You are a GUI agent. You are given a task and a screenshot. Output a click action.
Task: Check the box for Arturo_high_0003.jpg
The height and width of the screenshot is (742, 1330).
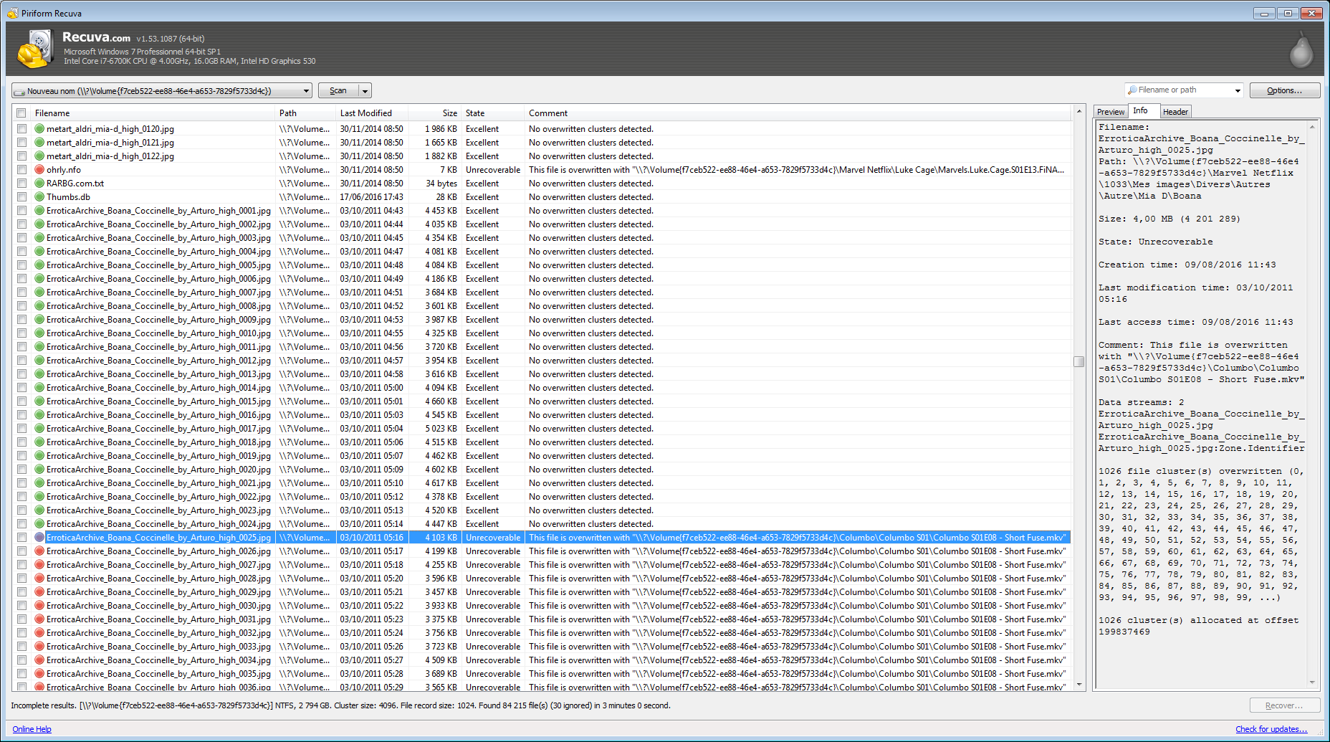(21, 238)
